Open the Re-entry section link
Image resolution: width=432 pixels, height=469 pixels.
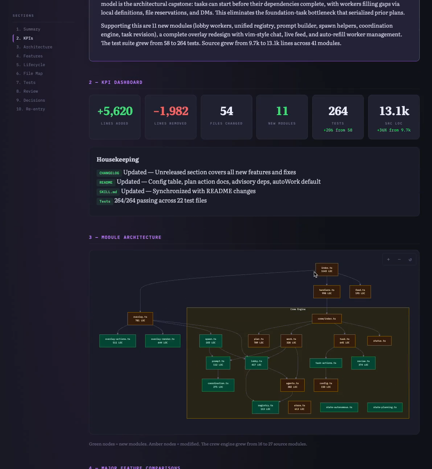point(31,109)
